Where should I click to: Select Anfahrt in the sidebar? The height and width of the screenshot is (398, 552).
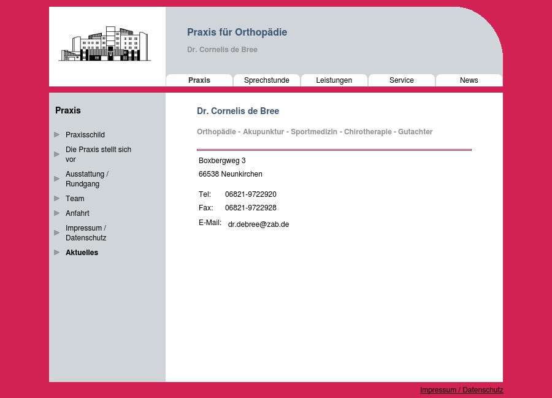click(x=77, y=213)
